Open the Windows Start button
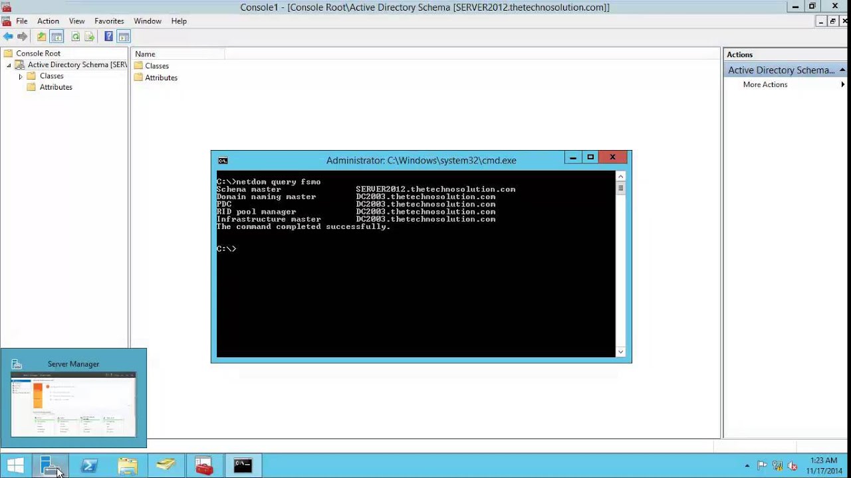The image size is (851, 478). point(16,466)
